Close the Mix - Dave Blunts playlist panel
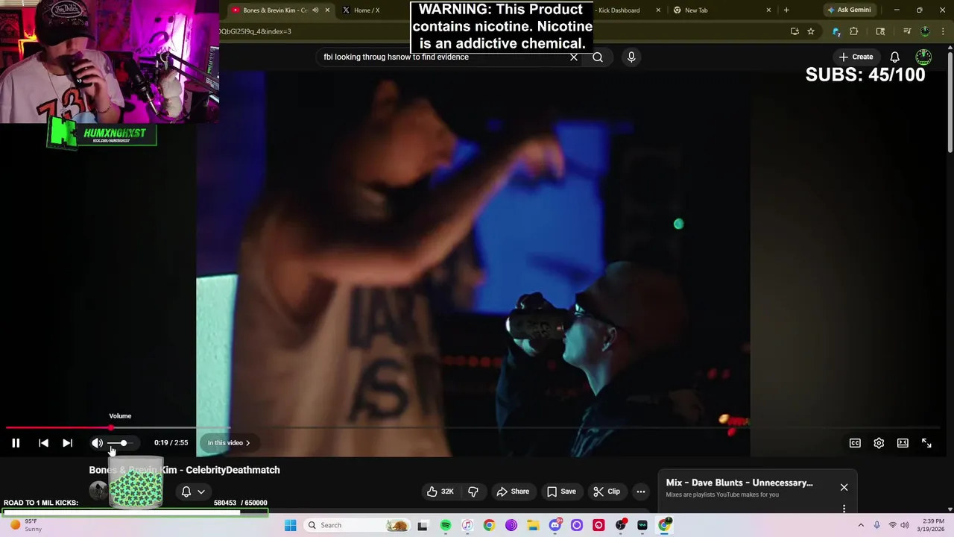 [x=844, y=487]
